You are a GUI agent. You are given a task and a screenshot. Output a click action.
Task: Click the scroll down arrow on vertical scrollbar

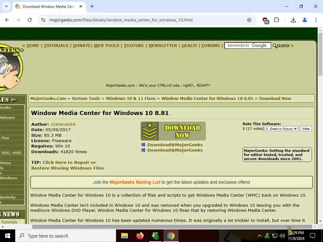[x=320, y=221]
